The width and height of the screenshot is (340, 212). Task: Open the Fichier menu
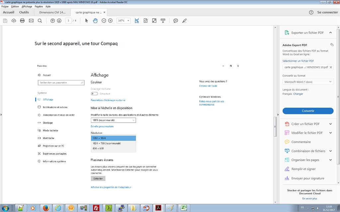5,7
